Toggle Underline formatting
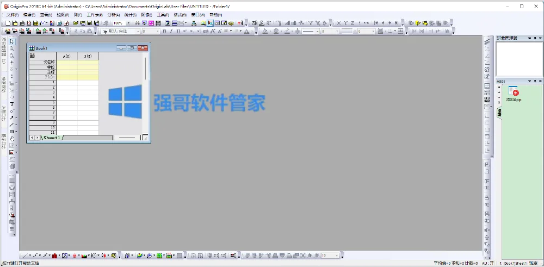This screenshot has height=267, width=544. [178, 31]
